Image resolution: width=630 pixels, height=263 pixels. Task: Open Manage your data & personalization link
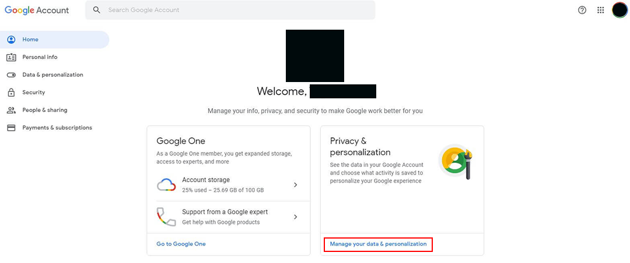(x=378, y=244)
